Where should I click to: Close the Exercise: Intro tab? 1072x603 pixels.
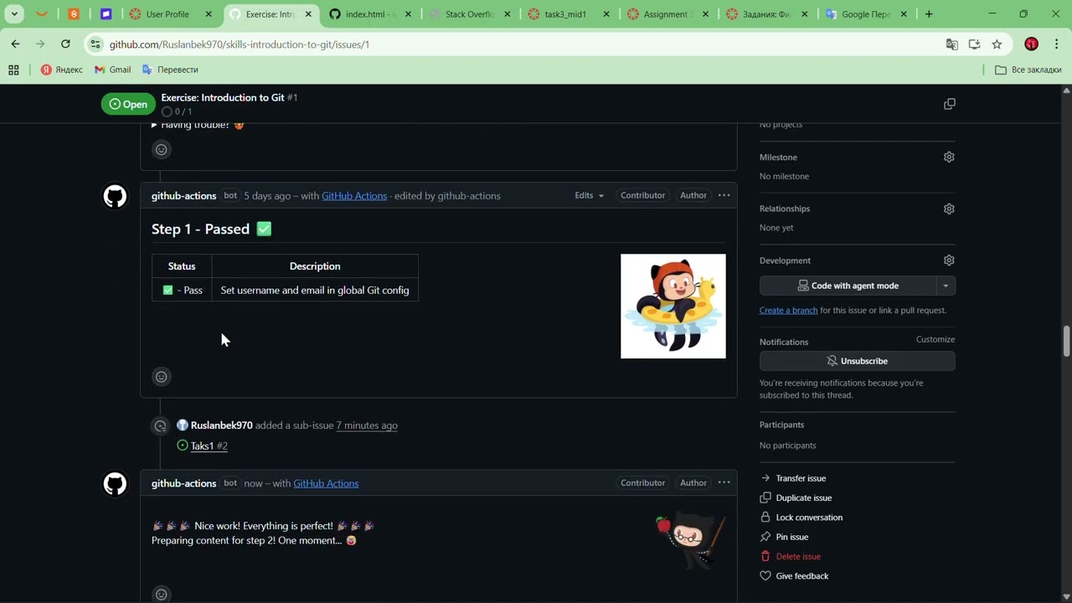click(x=308, y=14)
